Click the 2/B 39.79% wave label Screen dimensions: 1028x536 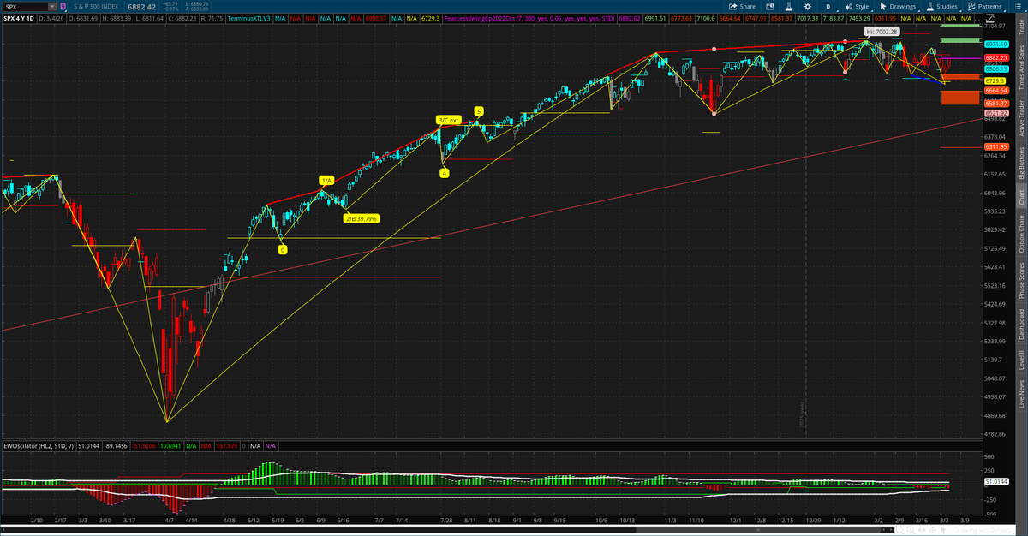click(x=362, y=218)
